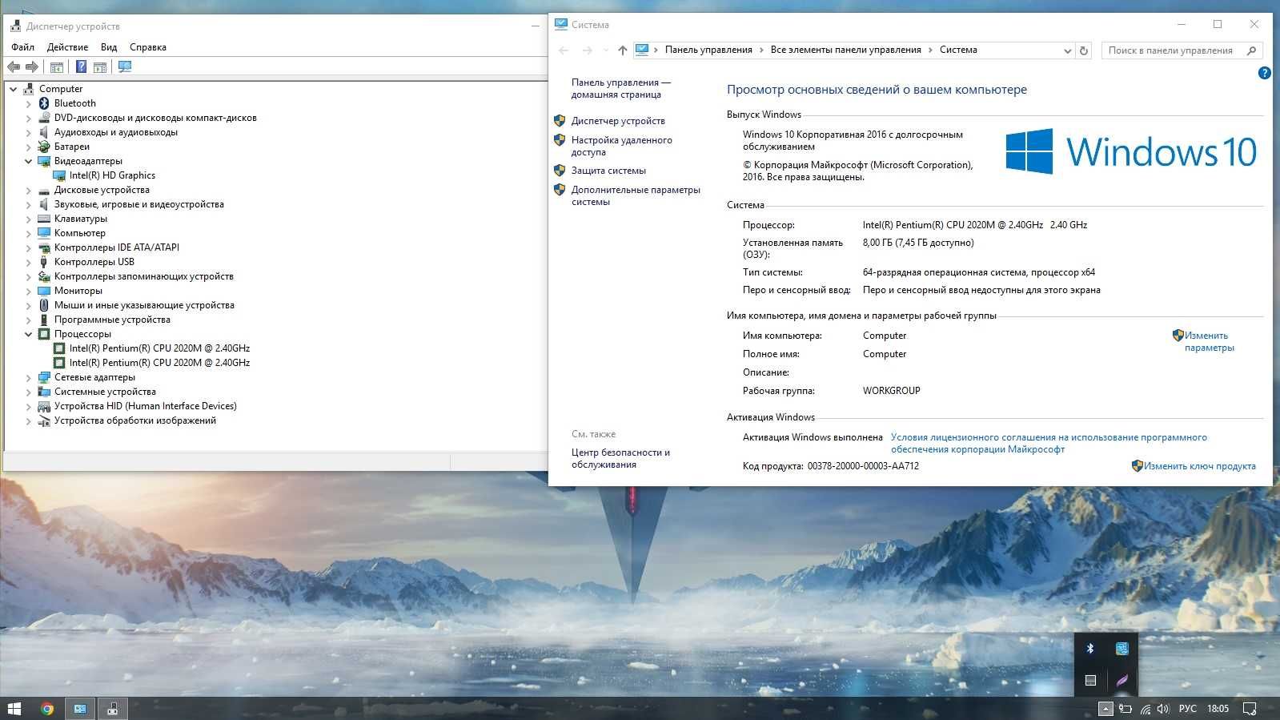Viewport: 1280px width, 720px height.
Task: Open the Файл menu
Action: click(x=22, y=47)
